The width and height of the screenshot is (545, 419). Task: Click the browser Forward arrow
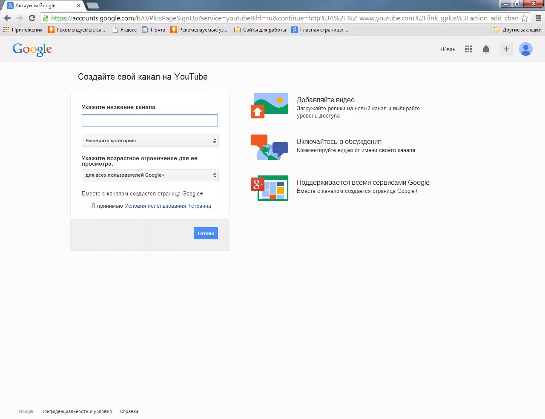pos(20,18)
